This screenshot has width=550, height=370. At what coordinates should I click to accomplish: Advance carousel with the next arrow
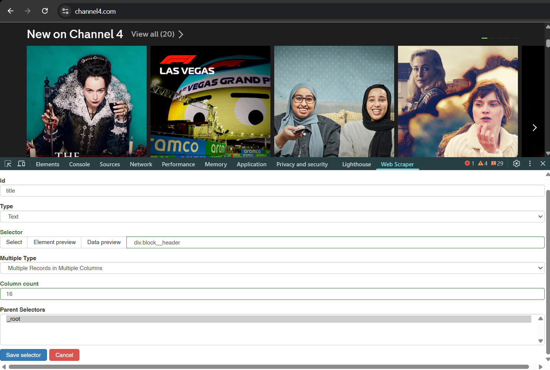click(534, 128)
